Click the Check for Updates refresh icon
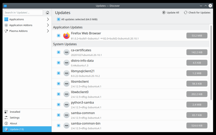Screen dimensions: 216x135 [x=185, y=12]
